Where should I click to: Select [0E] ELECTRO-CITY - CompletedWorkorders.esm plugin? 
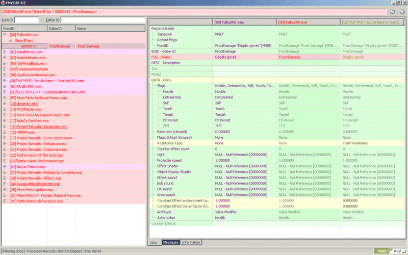tap(47, 92)
